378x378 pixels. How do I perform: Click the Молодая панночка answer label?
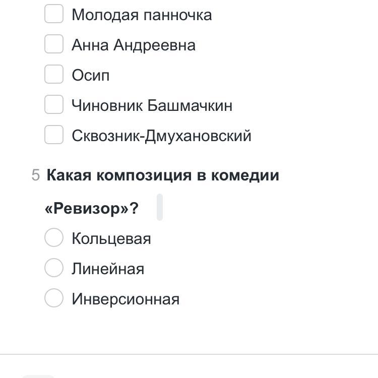[x=142, y=15]
